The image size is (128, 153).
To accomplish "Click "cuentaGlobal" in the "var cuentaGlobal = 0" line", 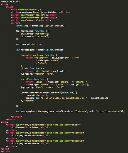I will pos(28,44).
